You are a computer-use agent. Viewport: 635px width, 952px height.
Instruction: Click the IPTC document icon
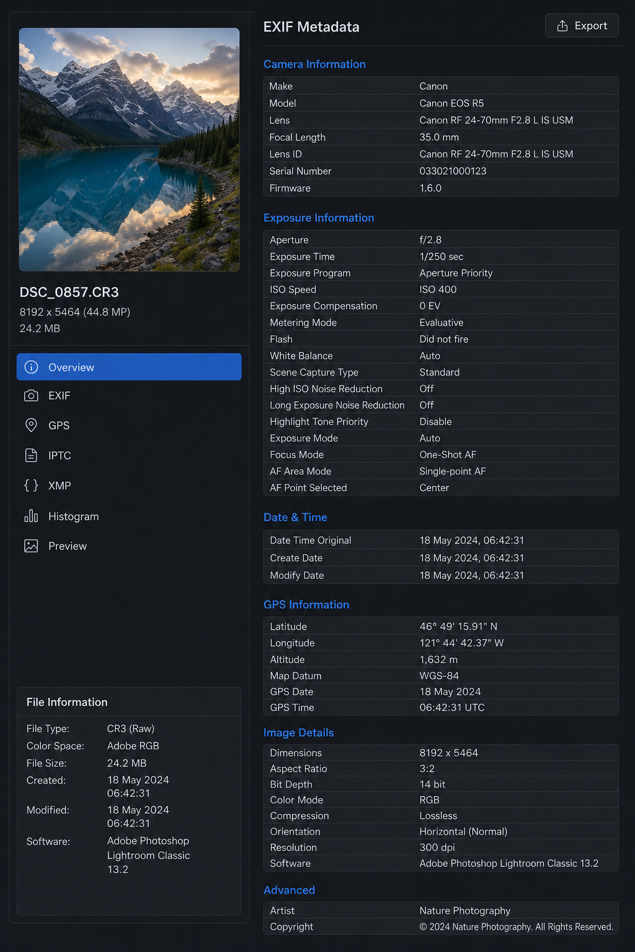click(31, 456)
